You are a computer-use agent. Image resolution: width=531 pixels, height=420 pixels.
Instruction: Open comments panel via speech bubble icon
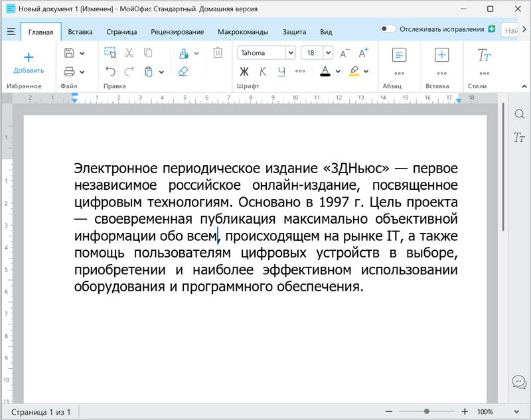519,382
